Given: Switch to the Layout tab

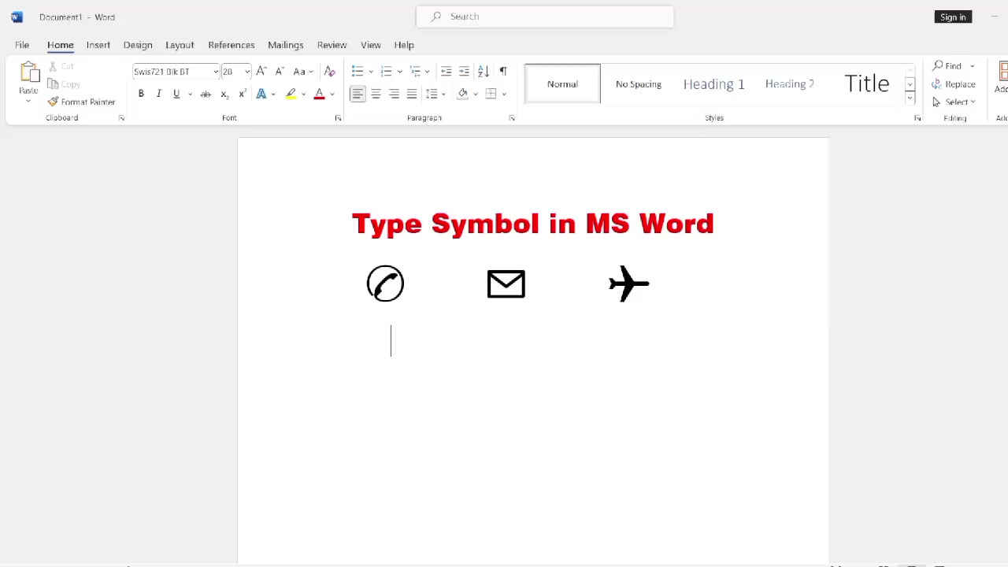Looking at the screenshot, I should [x=180, y=45].
